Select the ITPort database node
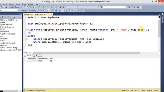This screenshot has width=164, height=92. coord(2,29)
